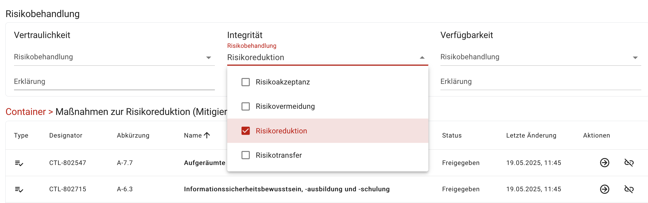Screen dimensions: 648x203
Task: Select the Risikotransfer option
Action: click(245, 155)
